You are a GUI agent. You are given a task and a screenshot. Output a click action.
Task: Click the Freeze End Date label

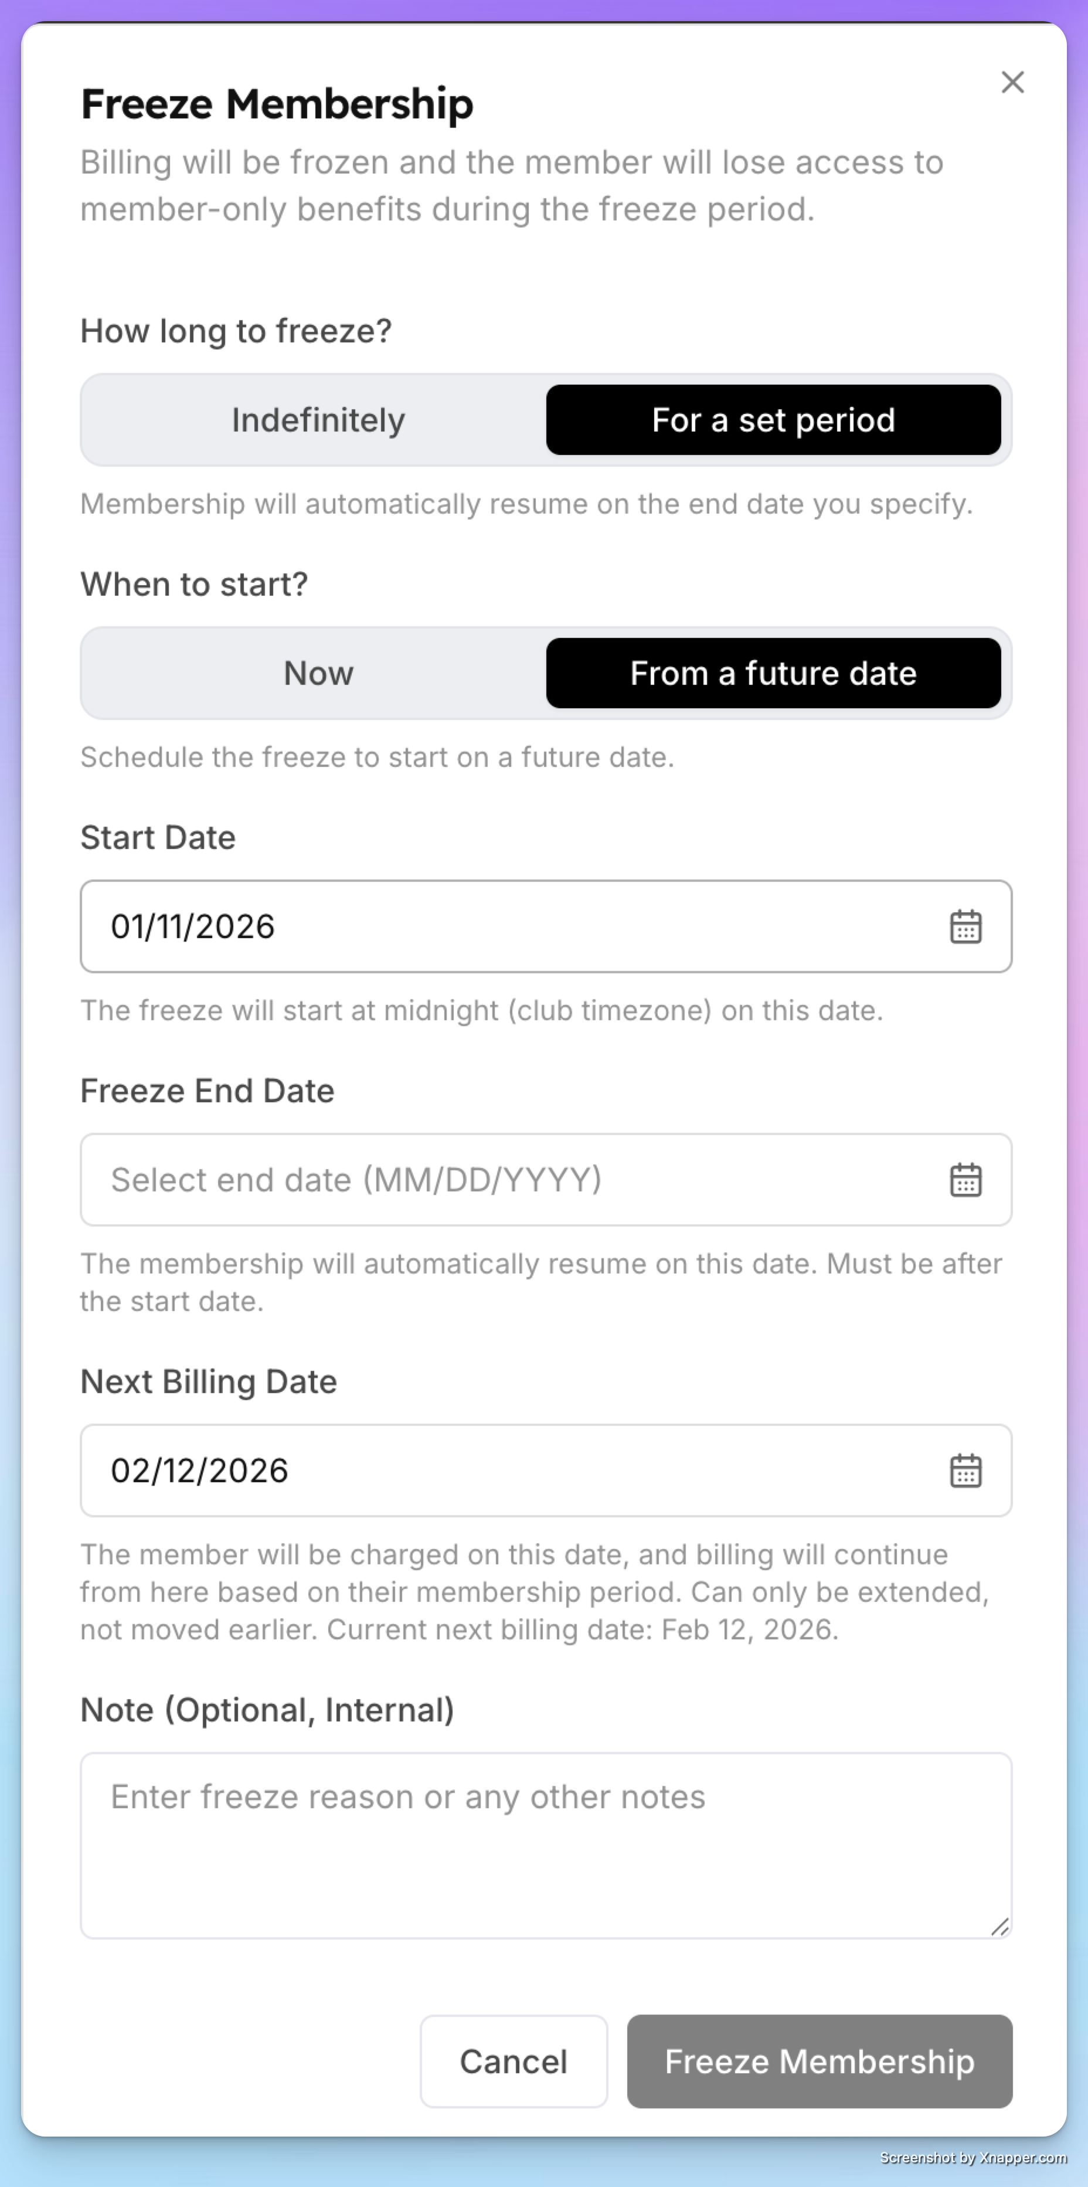click(207, 1090)
